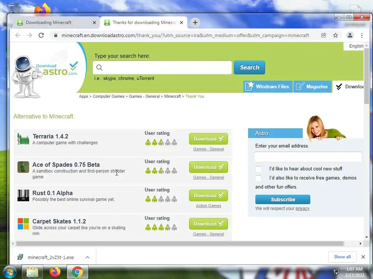Viewport: 373px width, 279px height.
Task: Open Games - General link under Terraria
Action: pos(208,149)
